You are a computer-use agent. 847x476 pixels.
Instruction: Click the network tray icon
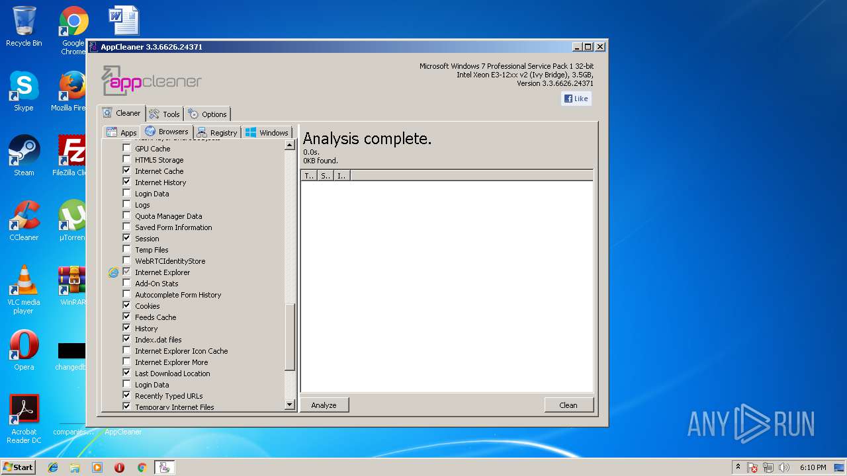click(768, 467)
